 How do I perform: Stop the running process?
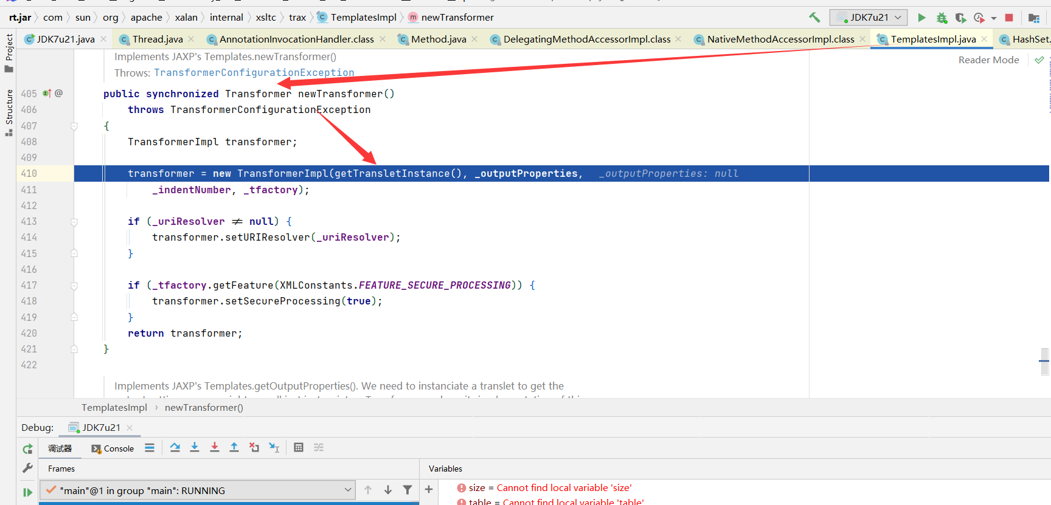click(x=1009, y=18)
